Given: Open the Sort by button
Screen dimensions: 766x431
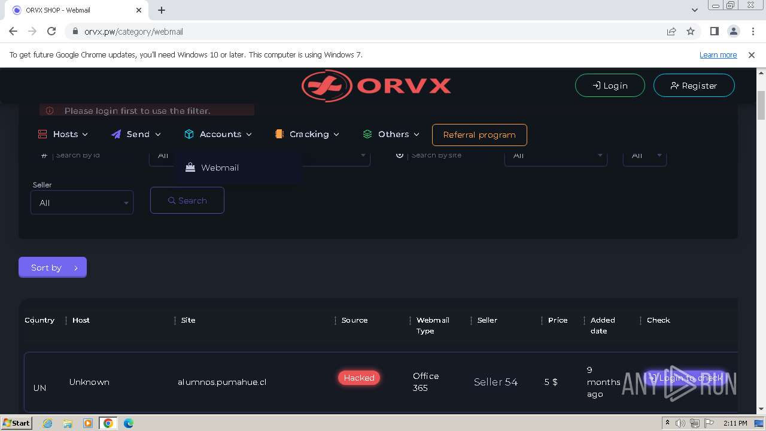Looking at the screenshot, I should [x=53, y=268].
